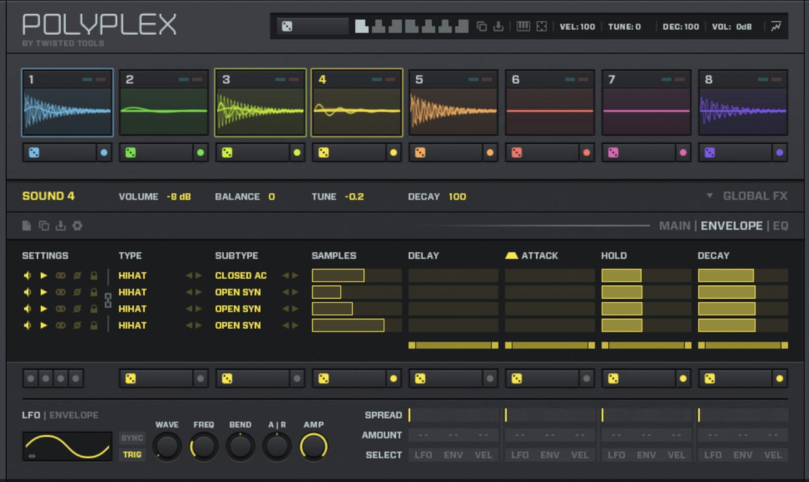Image resolution: width=809 pixels, height=482 pixels.
Task: Click the SYNC button in the LFO section
Action: pyautogui.click(x=132, y=437)
